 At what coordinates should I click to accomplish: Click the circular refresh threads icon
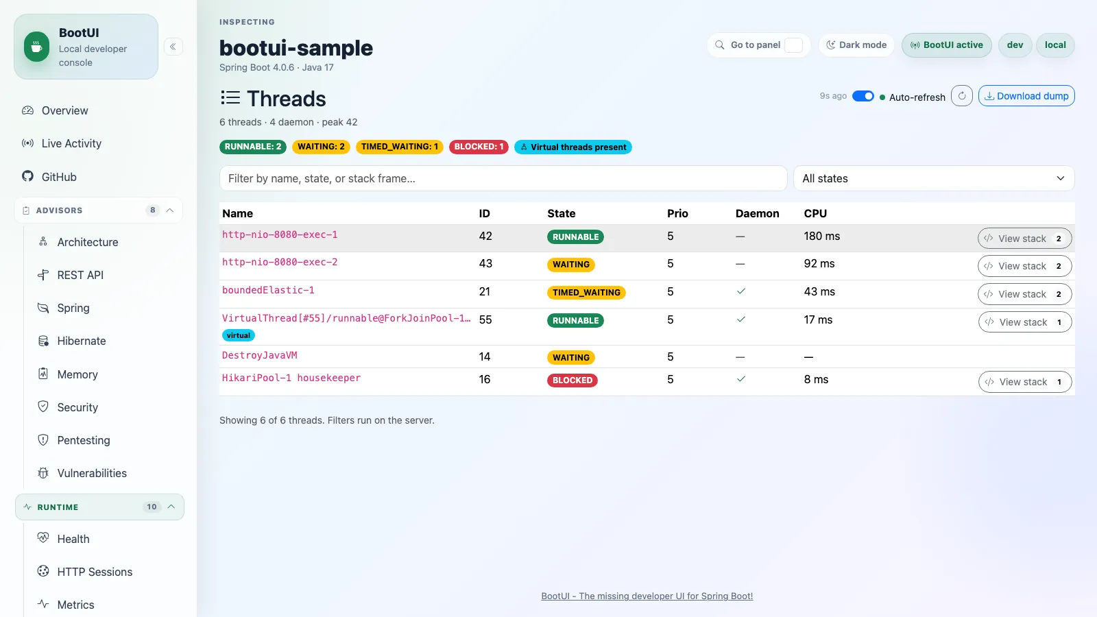(x=962, y=96)
